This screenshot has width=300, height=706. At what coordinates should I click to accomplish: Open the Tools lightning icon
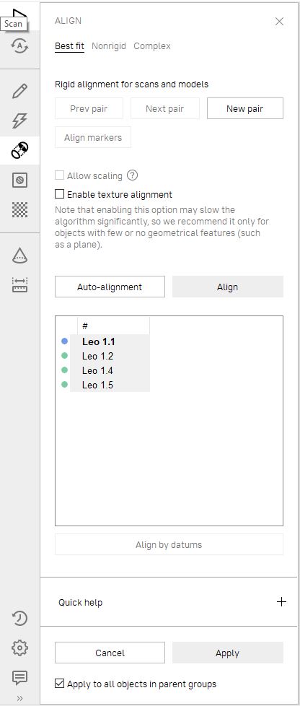[x=19, y=121]
